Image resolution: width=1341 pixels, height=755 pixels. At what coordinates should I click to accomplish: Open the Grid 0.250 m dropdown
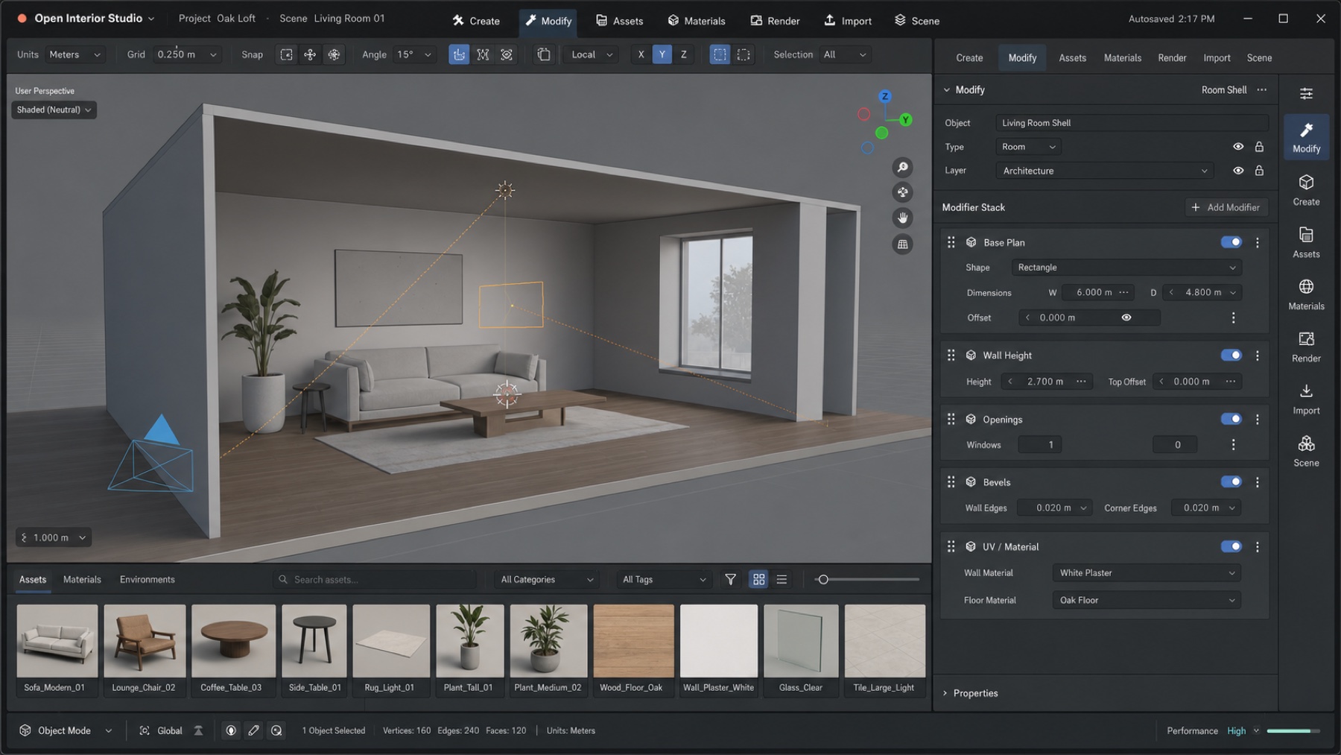(187, 54)
